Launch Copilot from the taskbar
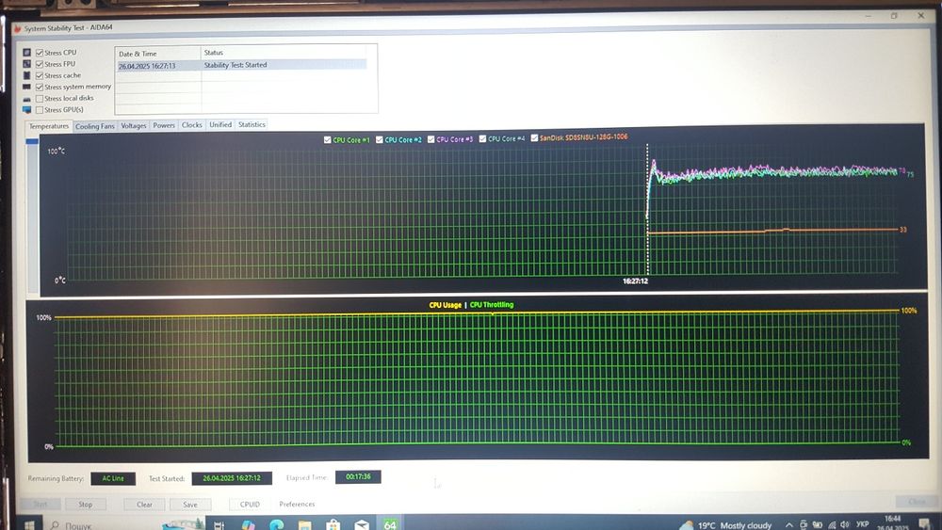The image size is (942, 530). click(x=248, y=525)
